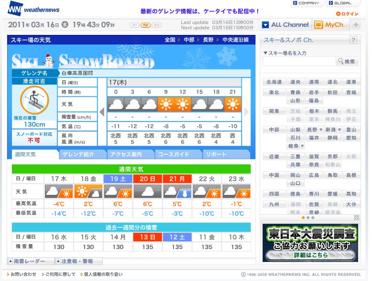Screen dimensions: 372x281
Task: Click the sunny icon at hour 21
Action: pos(233,104)
